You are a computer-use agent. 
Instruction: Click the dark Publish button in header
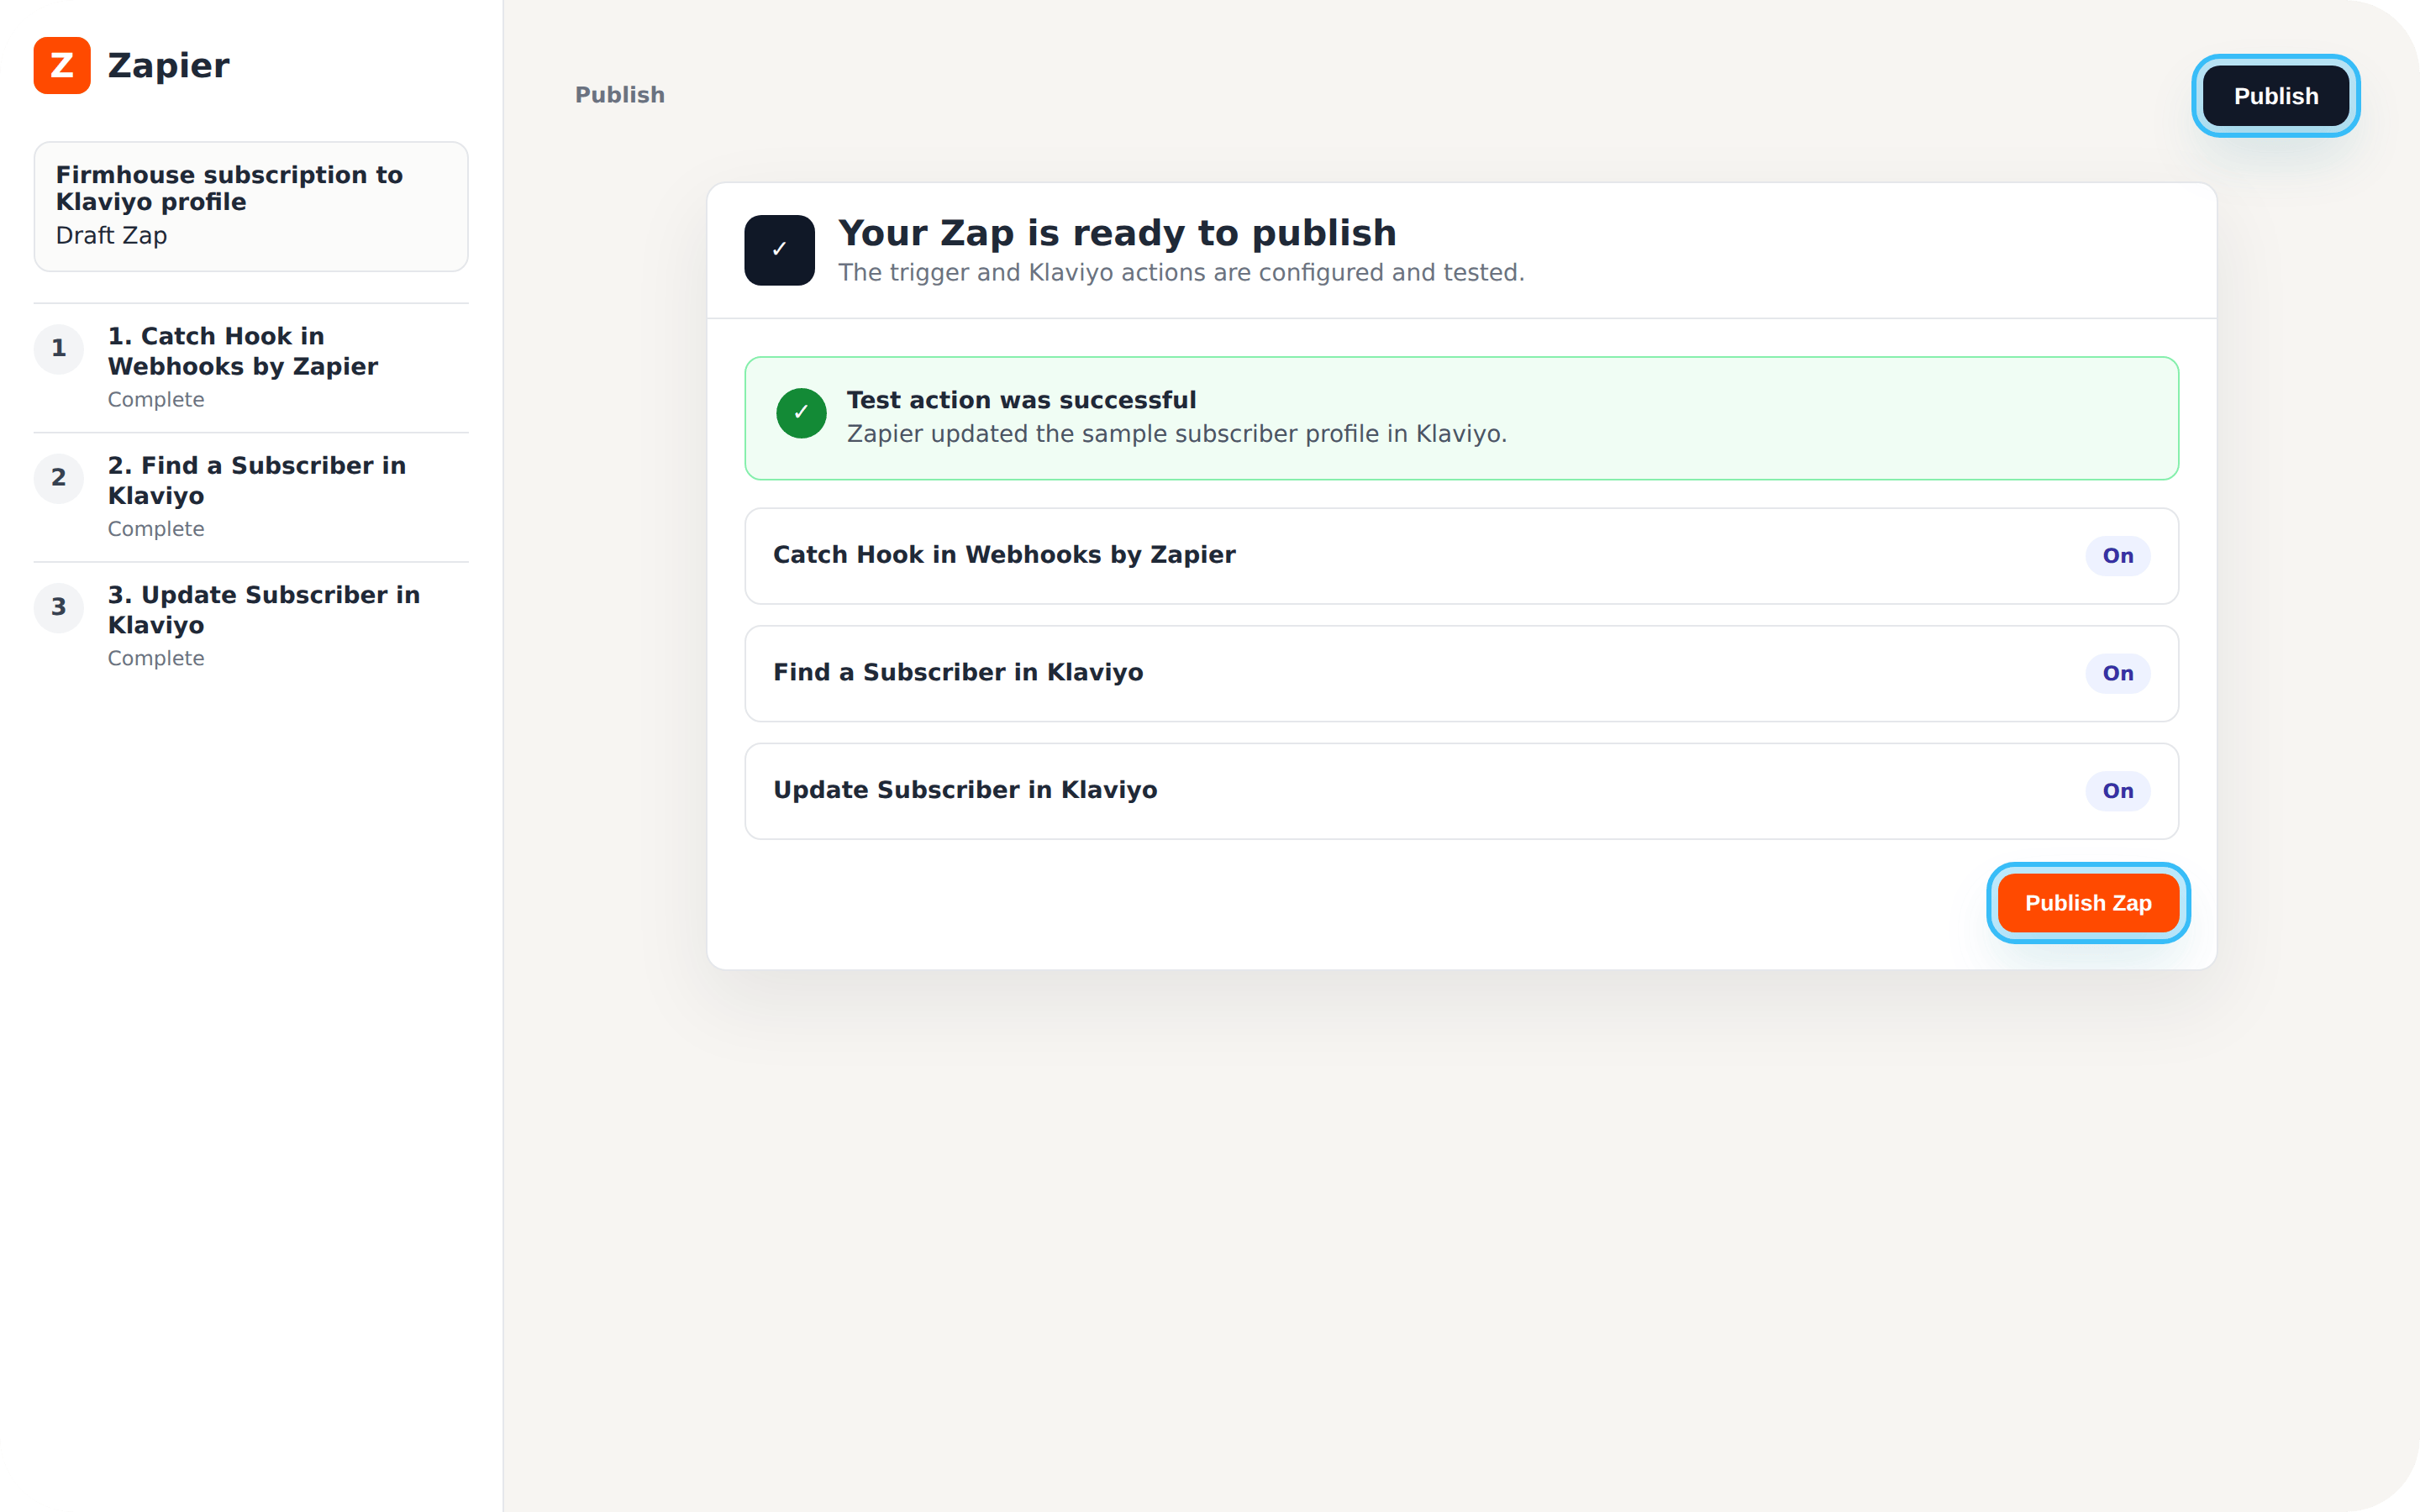click(2275, 96)
